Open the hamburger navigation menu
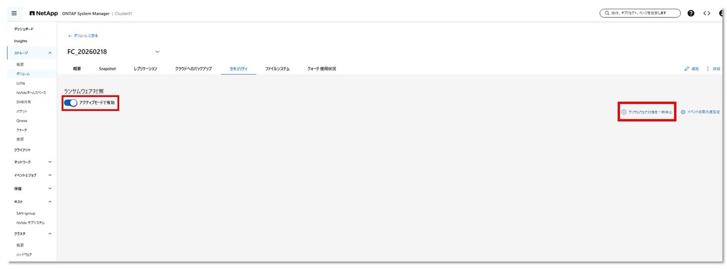 click(14, 13)
